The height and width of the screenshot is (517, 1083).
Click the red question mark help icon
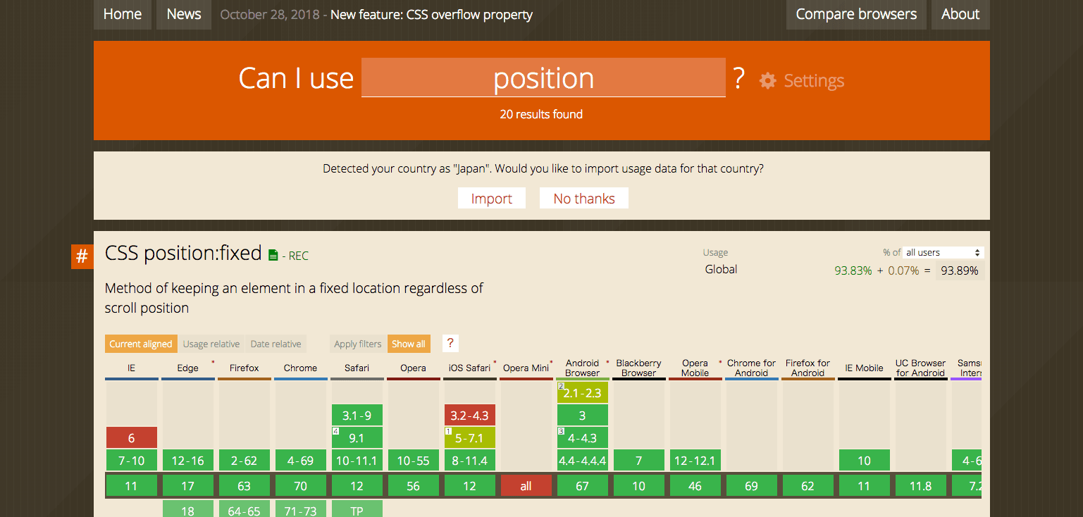(451, 344)
